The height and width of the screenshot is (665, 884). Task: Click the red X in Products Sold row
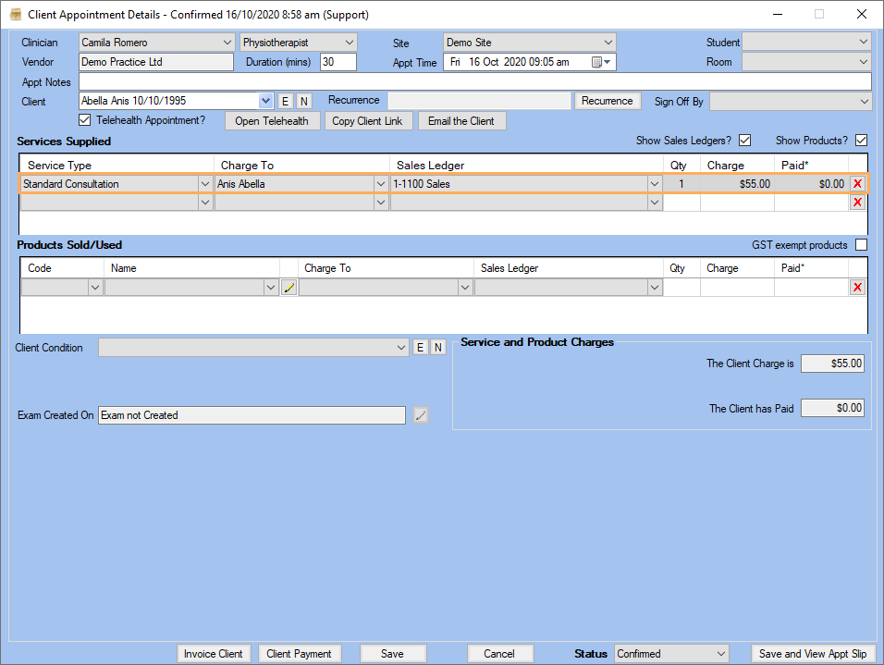[x=857, y=288]
